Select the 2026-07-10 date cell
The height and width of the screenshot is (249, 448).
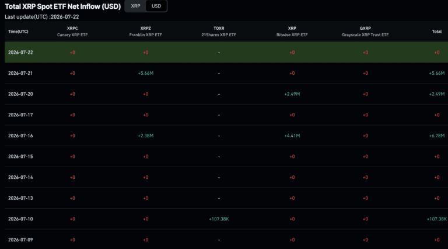pos(20,219)
